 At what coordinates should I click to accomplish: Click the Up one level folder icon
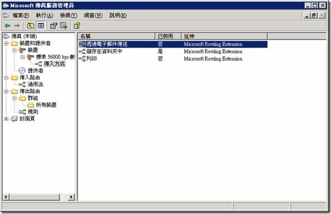(31, 26)
